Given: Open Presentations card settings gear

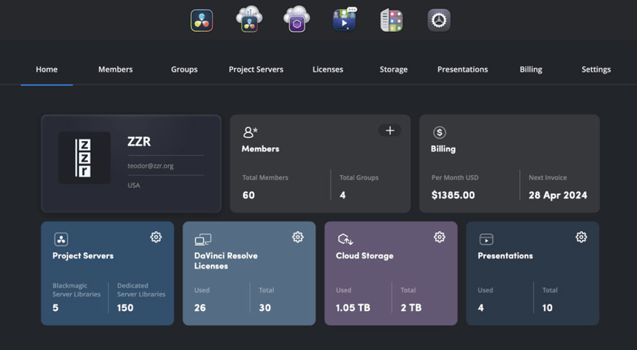Looking at the screenshot, I should 582,237.
